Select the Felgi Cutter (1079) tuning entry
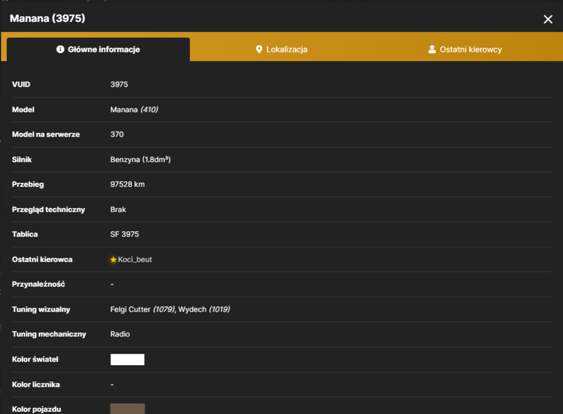Screen dimensions: 563x414 point(142,309)
